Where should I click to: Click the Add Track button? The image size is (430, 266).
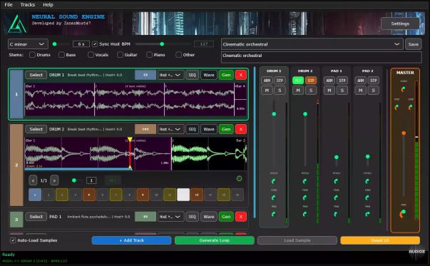coord(131,240)
